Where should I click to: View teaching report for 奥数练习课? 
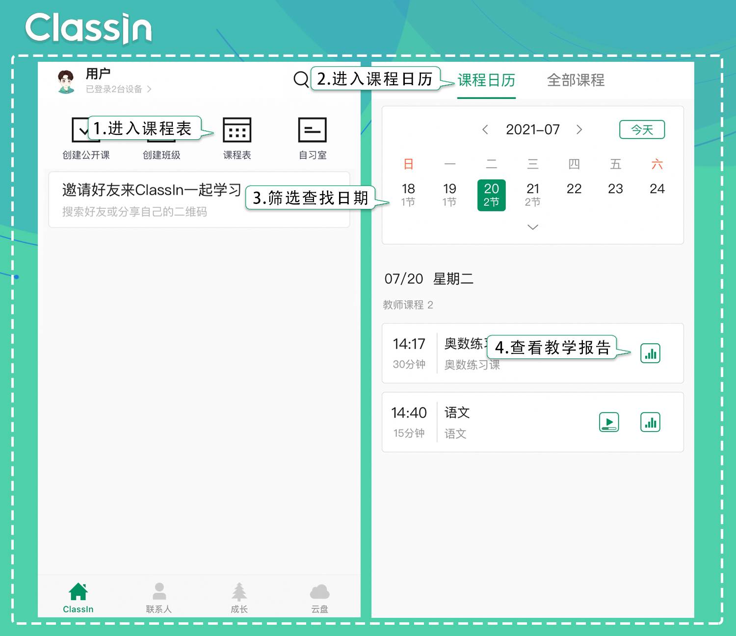650,354
